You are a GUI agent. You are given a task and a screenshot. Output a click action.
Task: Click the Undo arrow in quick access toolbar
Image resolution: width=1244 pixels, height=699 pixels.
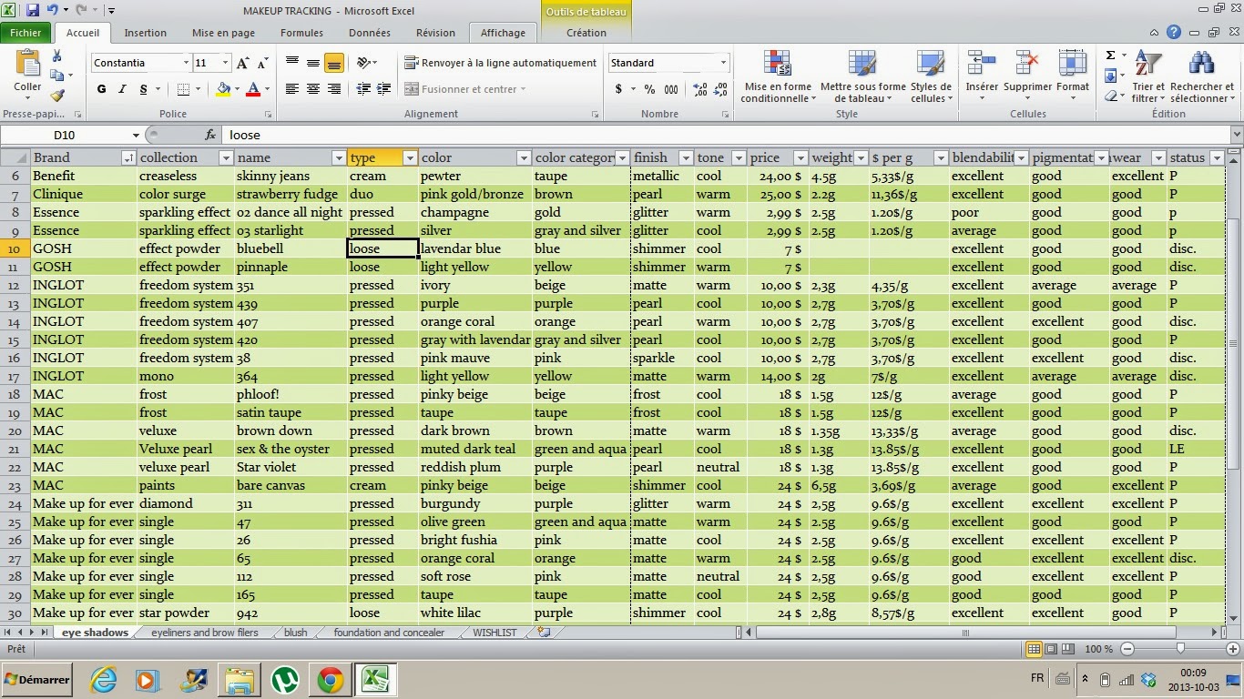click(53, 11)
